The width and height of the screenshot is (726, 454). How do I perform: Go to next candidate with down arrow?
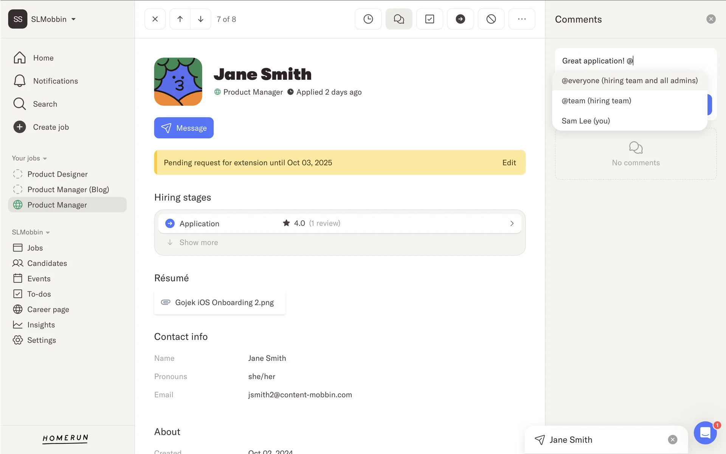coord(201,19)
